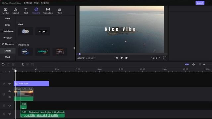Select the Weather sticker category

pyautogui.click(x=8, y=38)
